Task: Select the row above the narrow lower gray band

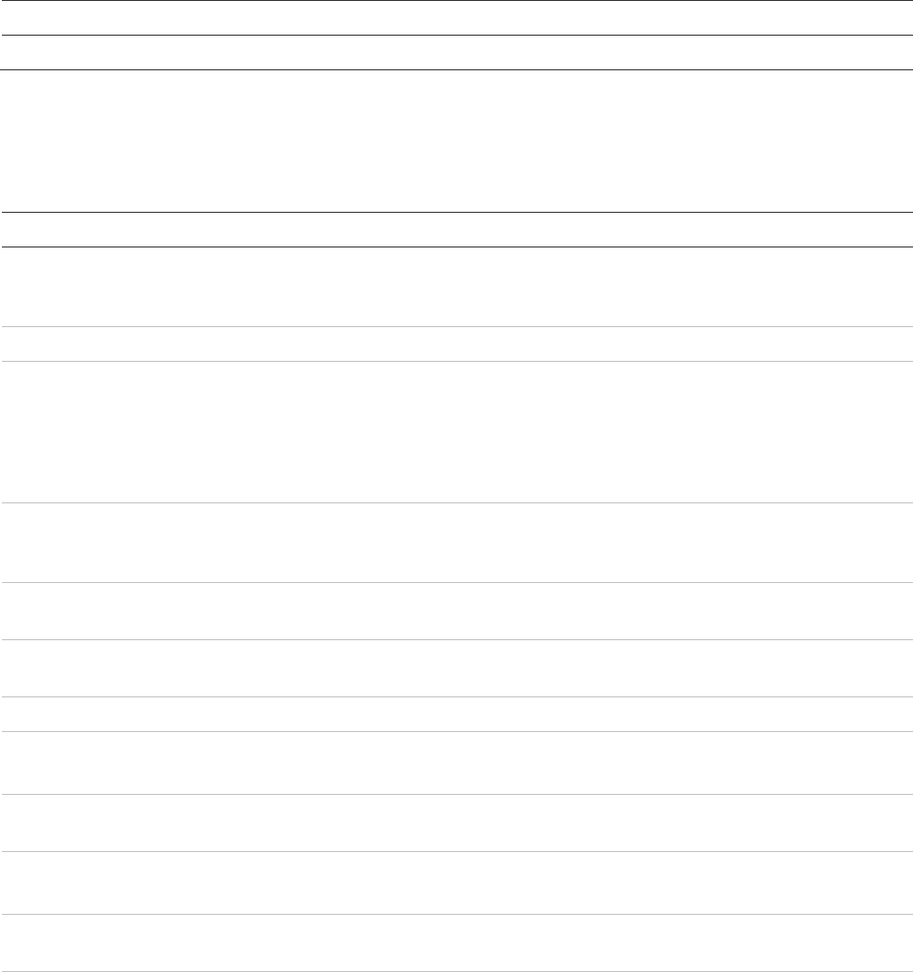Action: click(456, 668)
